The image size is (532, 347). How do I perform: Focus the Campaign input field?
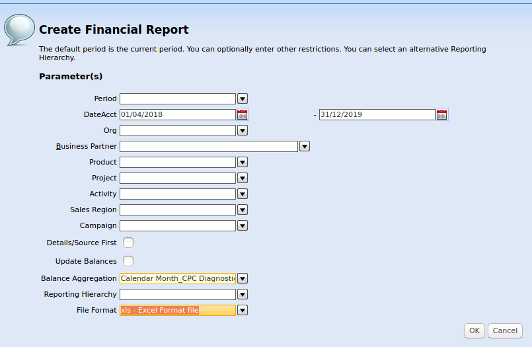click(178, 225)
